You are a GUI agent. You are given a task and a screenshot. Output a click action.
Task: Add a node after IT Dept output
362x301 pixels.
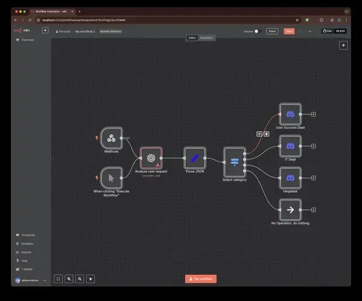(x=314, y=146)
